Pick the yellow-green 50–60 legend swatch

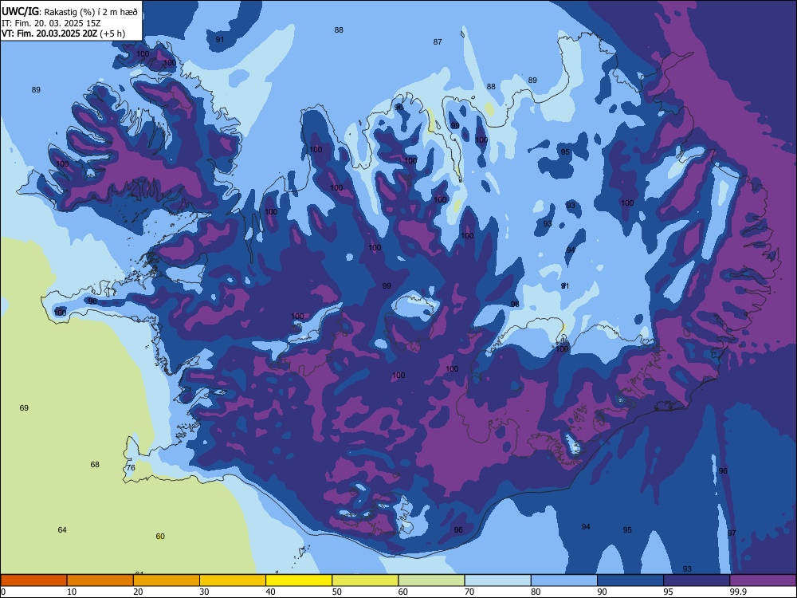[366, 580]
